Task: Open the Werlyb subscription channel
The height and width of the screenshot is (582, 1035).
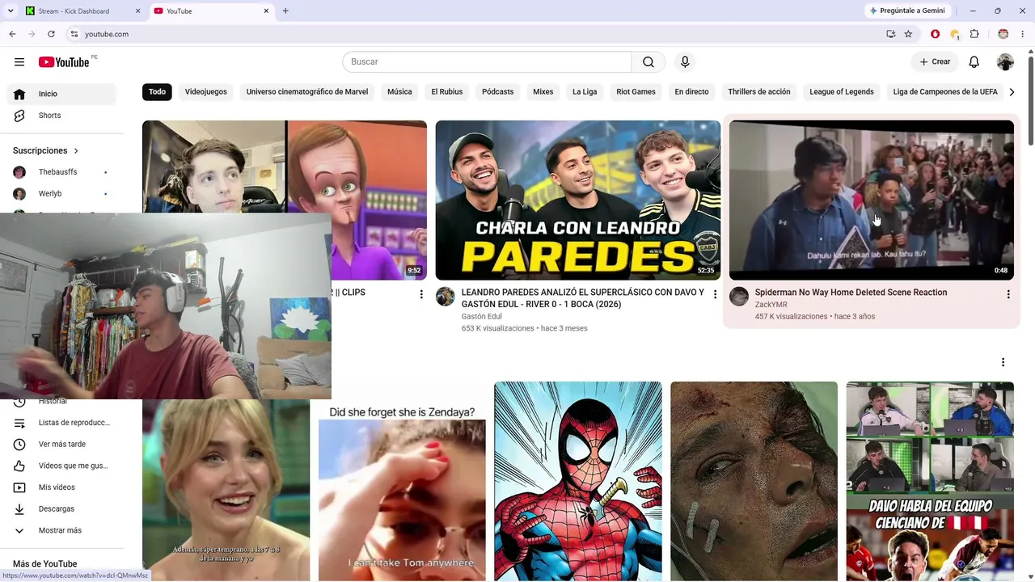Action: pos(61,194)
